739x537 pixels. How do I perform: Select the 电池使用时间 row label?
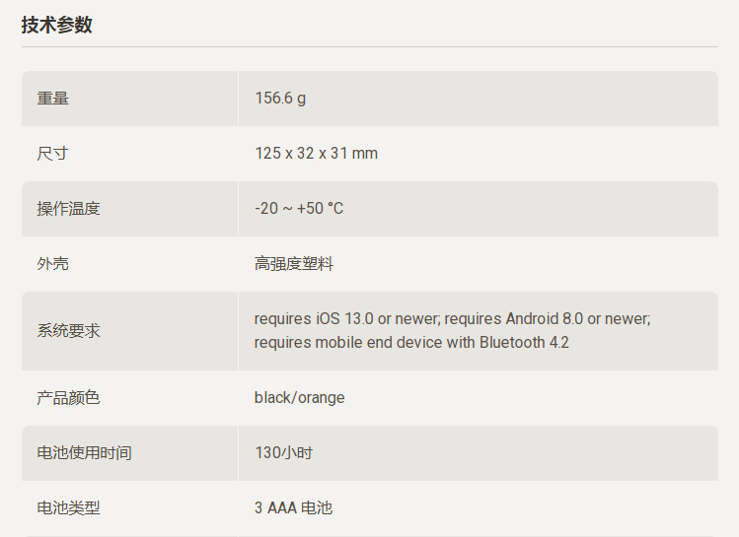click(85, 453)
